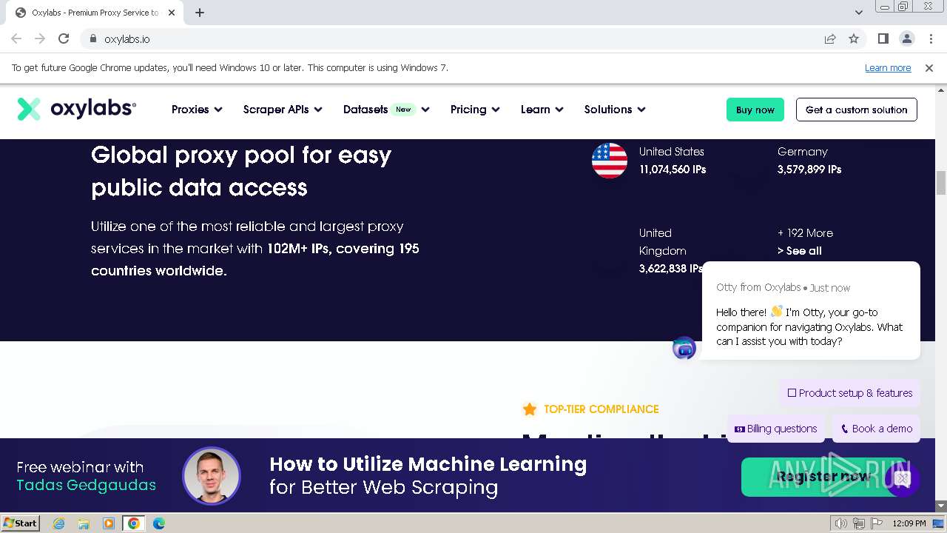
Task: Share this page via the share icon
Action: pyautogui.click(x=830, y=38)
